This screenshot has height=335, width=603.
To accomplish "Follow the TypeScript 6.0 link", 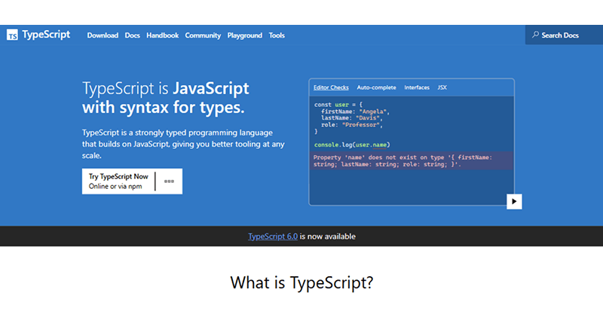I will tap(273, 236).
